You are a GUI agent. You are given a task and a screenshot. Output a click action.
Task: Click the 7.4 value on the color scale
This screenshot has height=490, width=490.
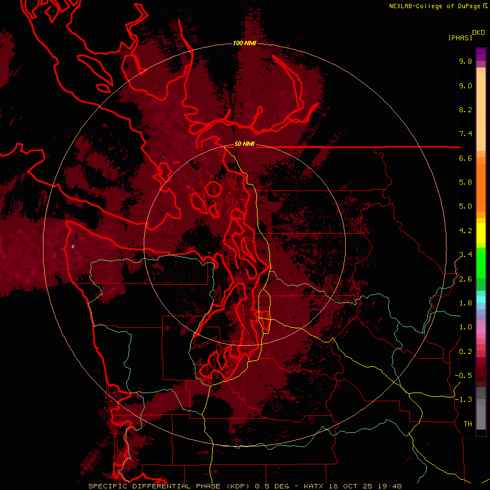[x=465, y=134]
